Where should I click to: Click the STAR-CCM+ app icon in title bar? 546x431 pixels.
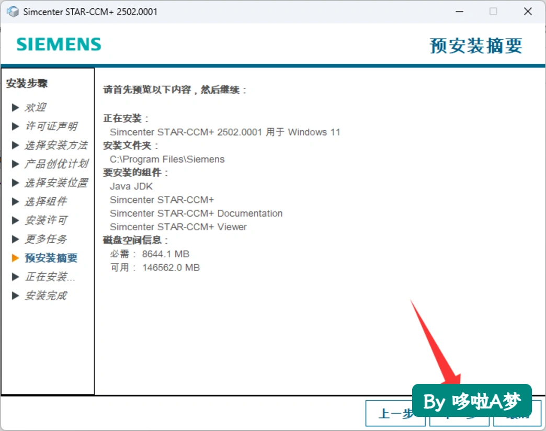click(13, 12)
